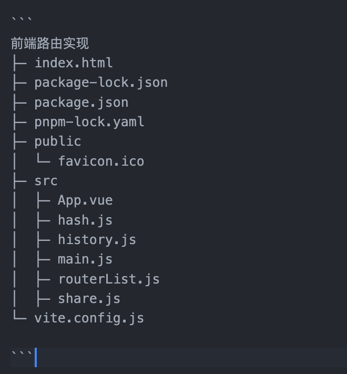This screenshot has height=374, width=347.
Task: Click on package.json text
Action: pyautogui.click(x=81, y=103)
